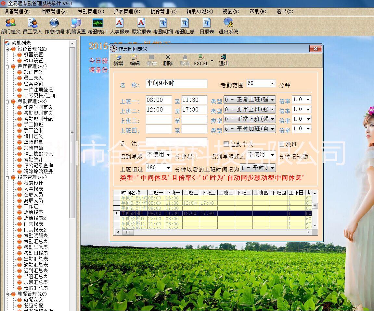Click the 名称 field containing 车间9小时
This screenshot has height=311, width=374.
click(176, 83)
